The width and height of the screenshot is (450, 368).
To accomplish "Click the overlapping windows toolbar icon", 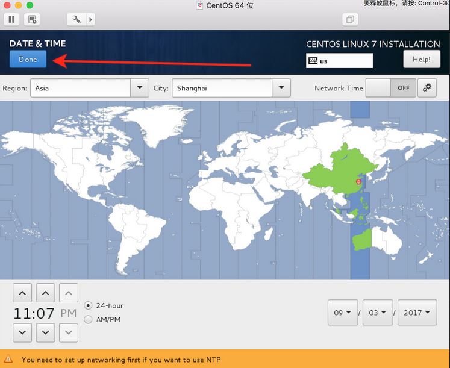I will coord(350,19).
